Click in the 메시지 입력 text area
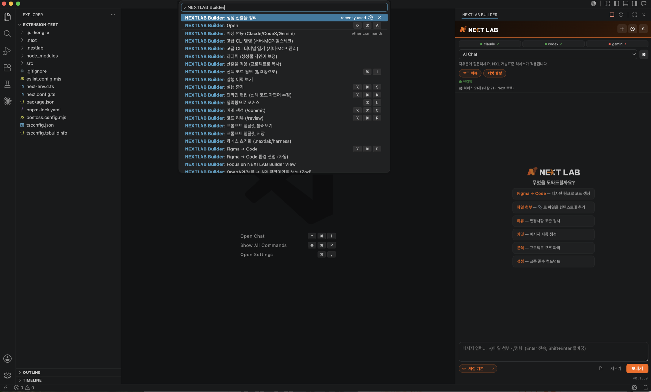This screenshot has height=392, width=651. (553, 352)
